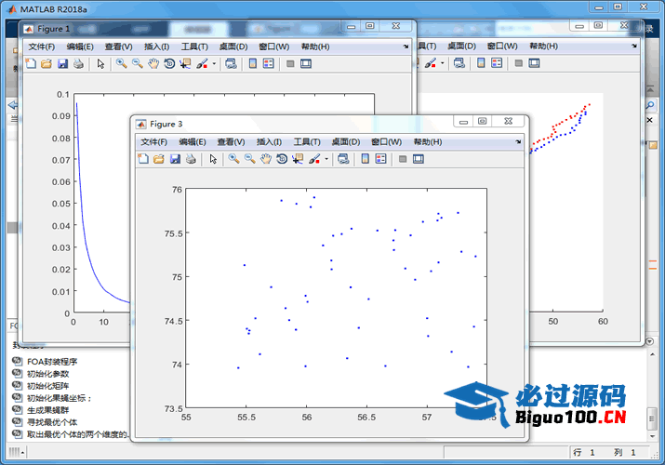Insert colorbar using Figure 1 toolbar icon

click(253, 63)
